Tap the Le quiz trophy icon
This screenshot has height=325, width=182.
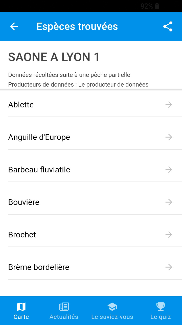pyautogui.click(x=161, y=307)
